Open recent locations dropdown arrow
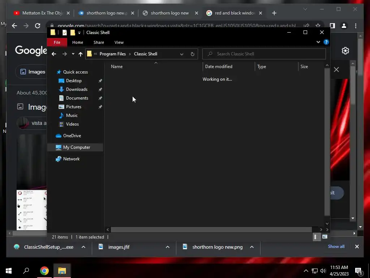 73,54
